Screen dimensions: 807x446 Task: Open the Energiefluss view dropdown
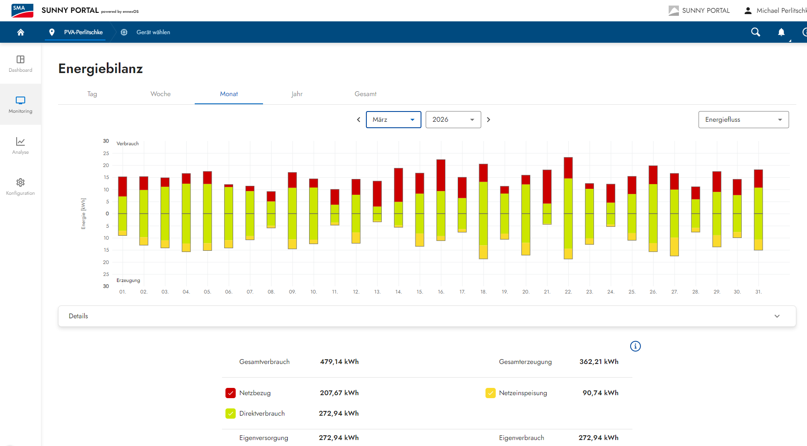pyautogui.click(x=743, y=120)
